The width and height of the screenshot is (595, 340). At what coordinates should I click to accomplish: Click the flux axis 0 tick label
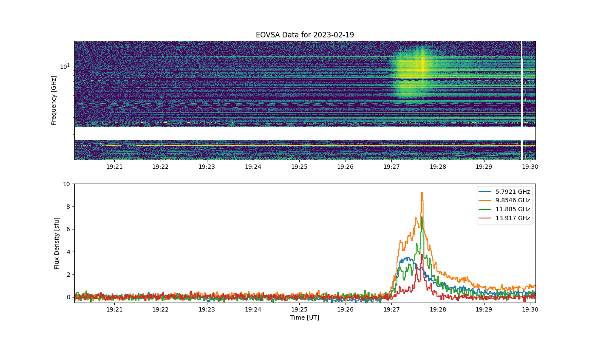[68, 297]
